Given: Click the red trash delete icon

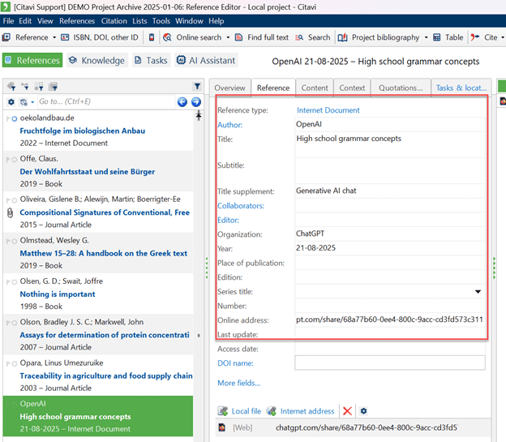Looking at the screenshot, I should [x=152, y=37].
